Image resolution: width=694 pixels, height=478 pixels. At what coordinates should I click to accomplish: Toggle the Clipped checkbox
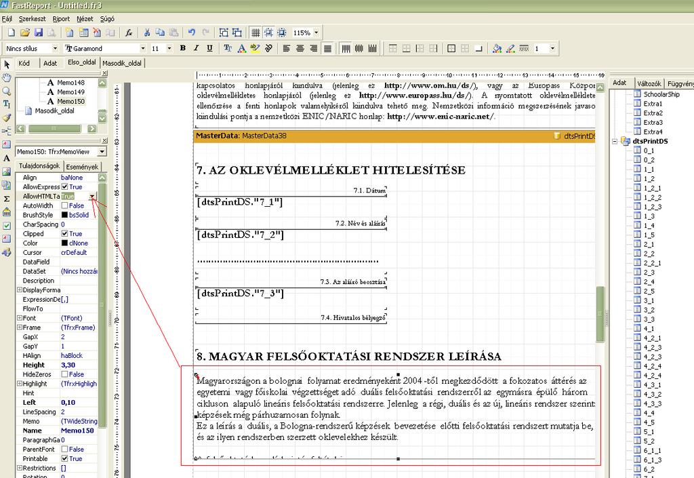[x=64, y=234]
